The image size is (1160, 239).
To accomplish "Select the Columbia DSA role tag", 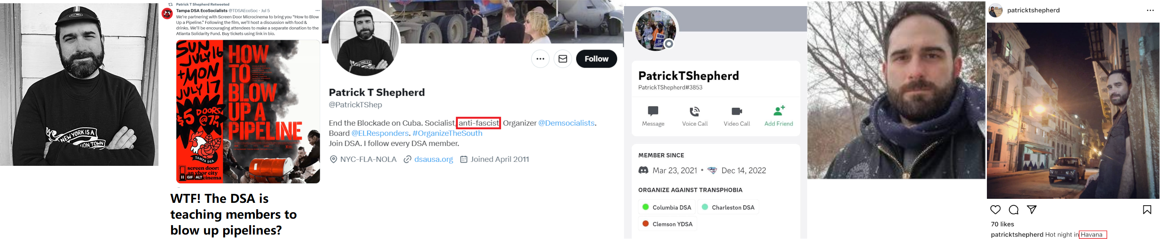I will click(x=666, y=207).
